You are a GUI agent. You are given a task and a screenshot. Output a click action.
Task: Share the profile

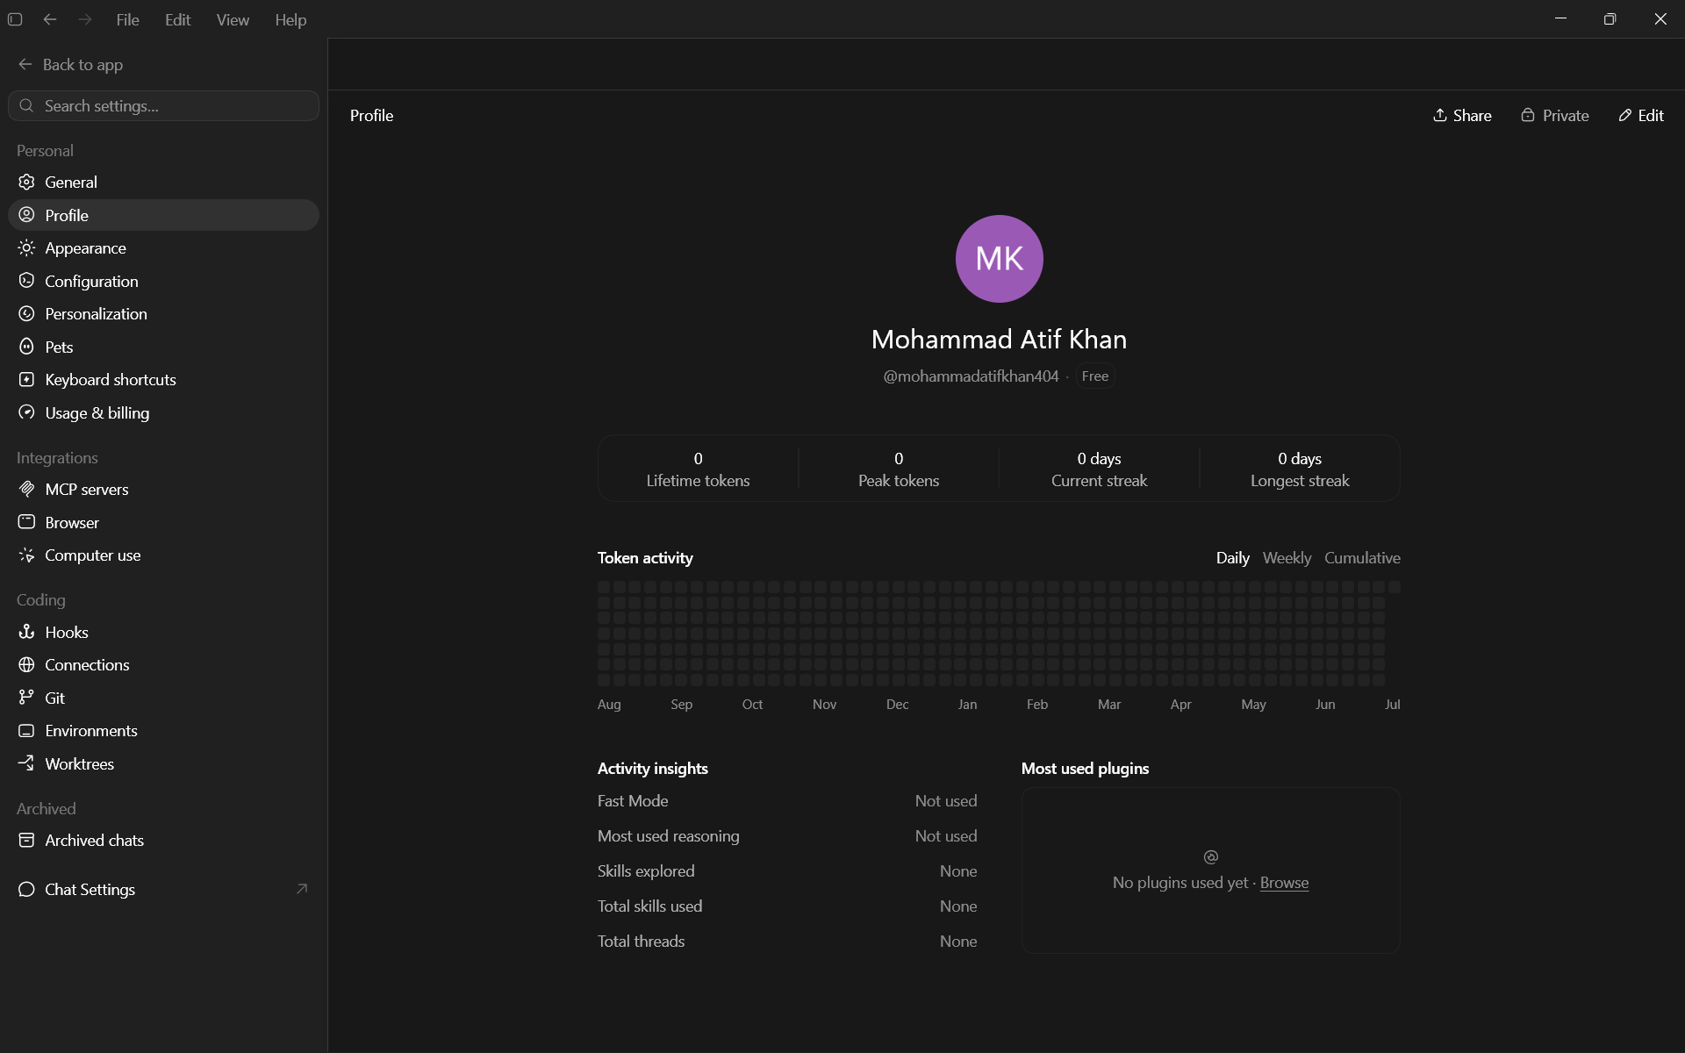[x=1462, y=115]
